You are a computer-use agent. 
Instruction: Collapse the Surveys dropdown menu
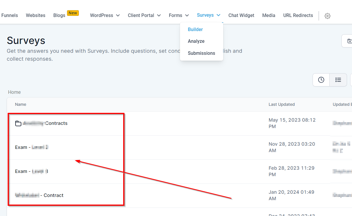click(208, 15)
